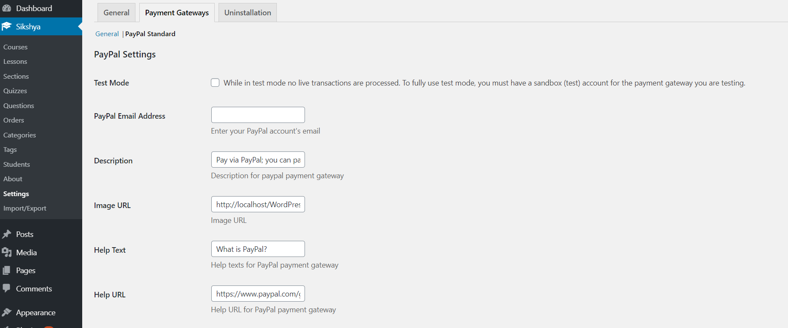Switch to the General tab
788x328 pixels.
pos(116,12)
